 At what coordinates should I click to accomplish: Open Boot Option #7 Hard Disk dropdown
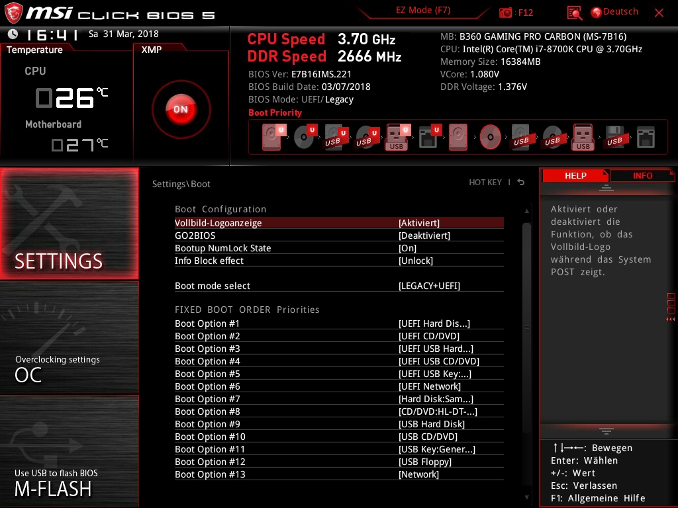click(339, 399)
